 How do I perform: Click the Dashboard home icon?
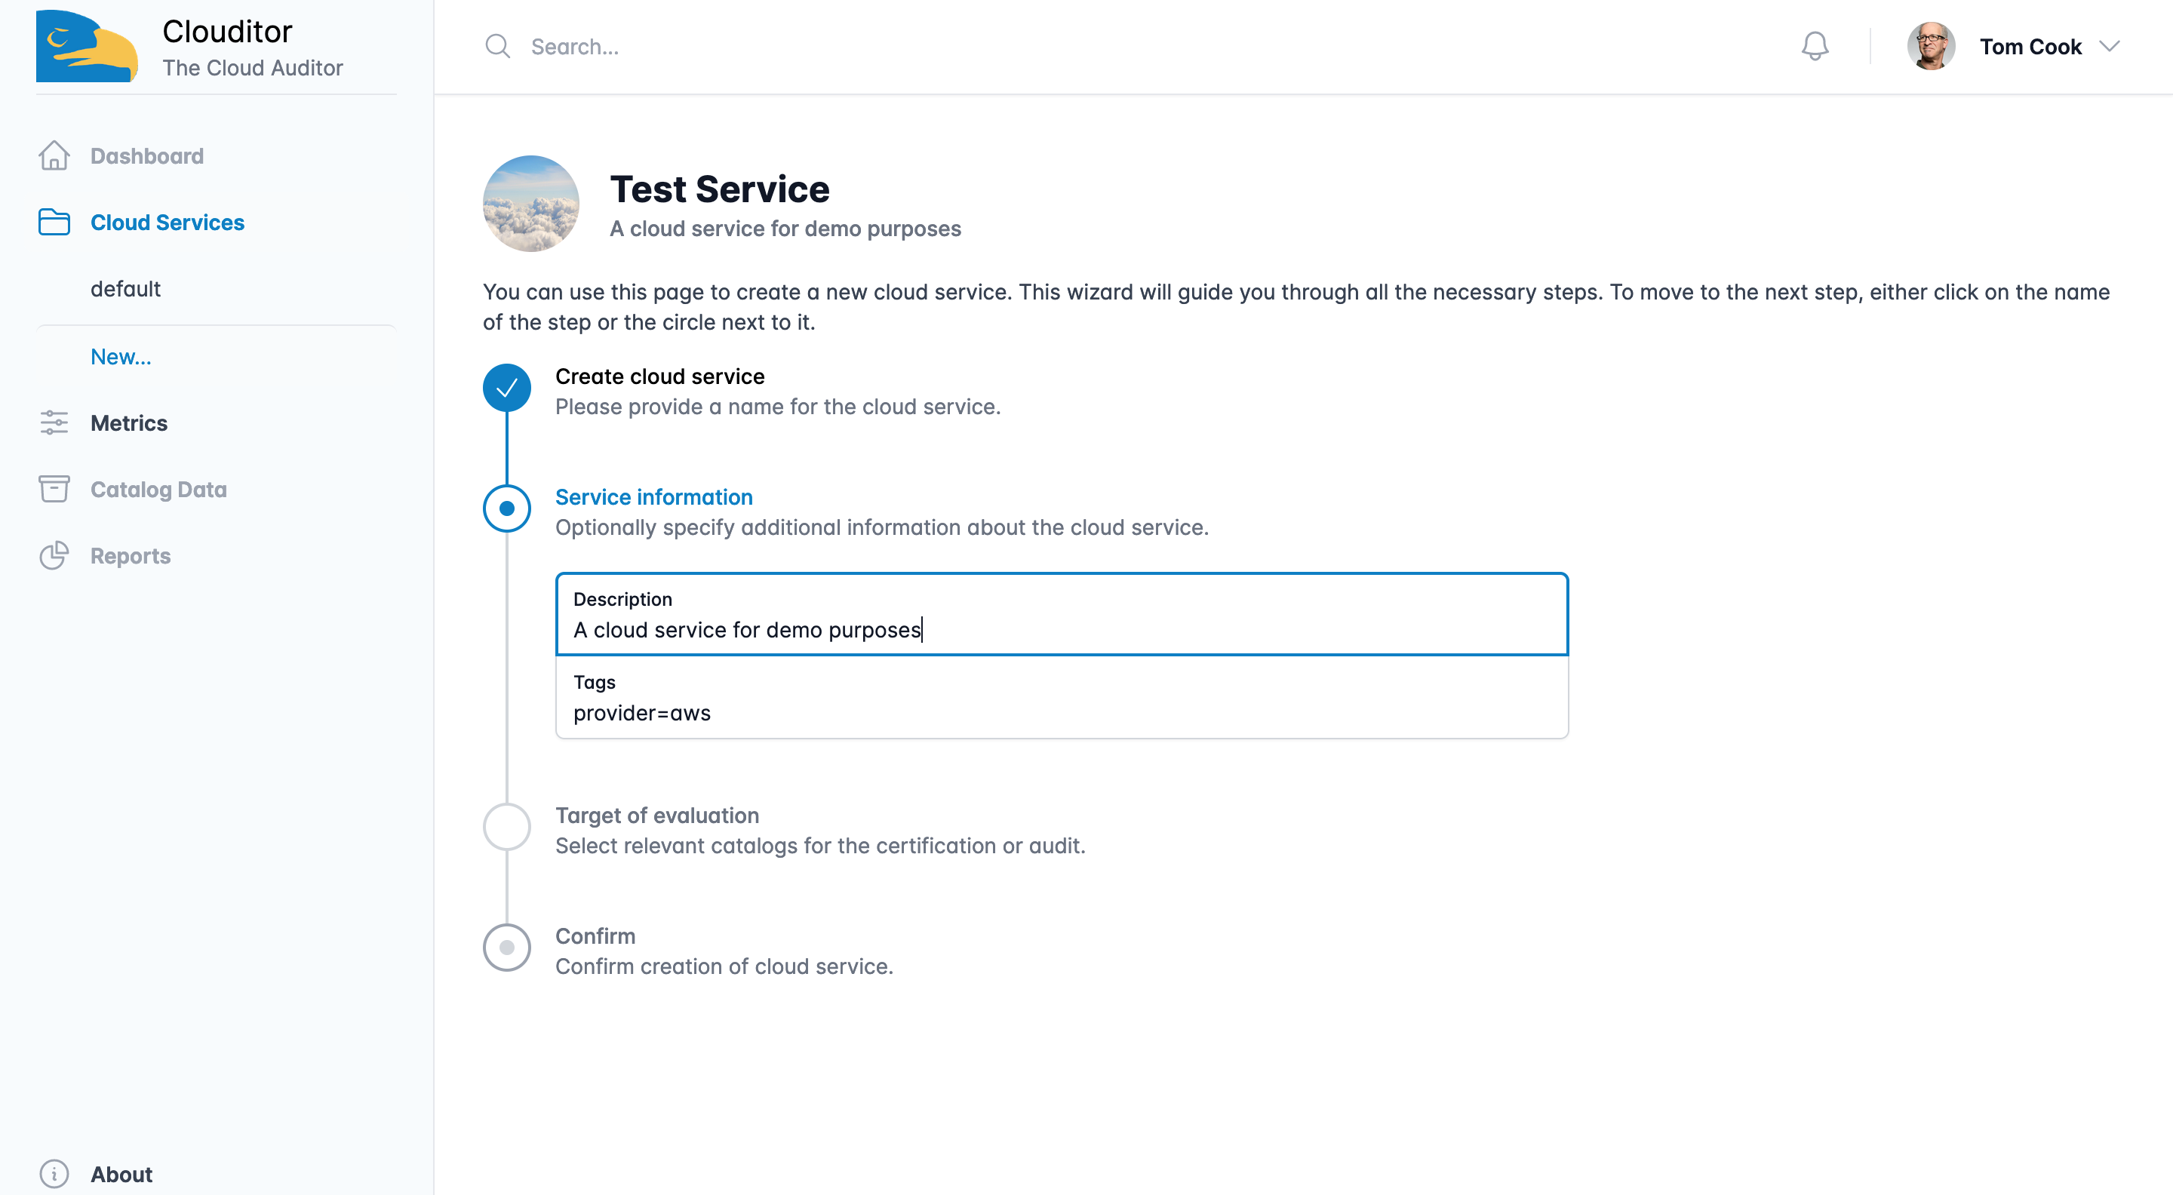(x=54, y=156)
